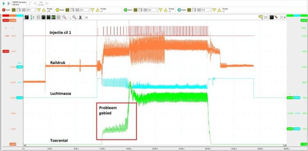Open channel 3 voltage range dropdown
This screenshot has height=151, width=308.
point(153,10)
